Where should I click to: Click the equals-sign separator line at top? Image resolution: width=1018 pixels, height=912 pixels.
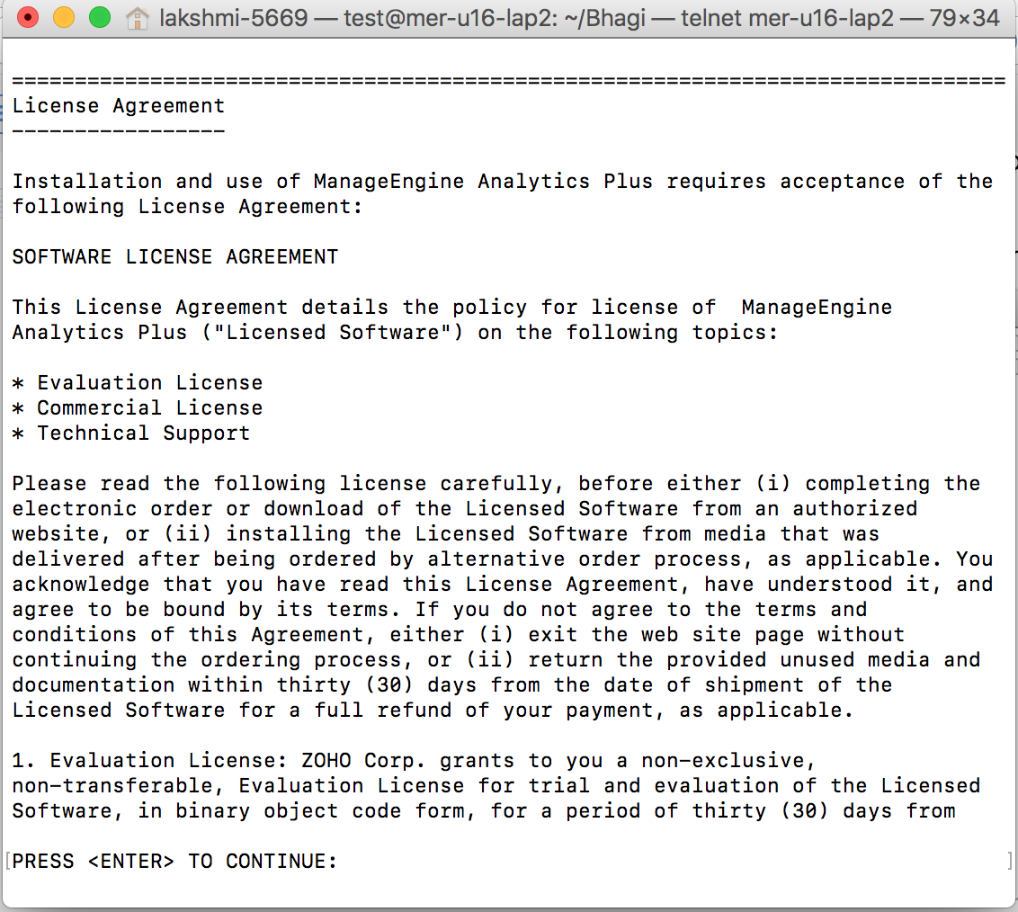point(508,81)
